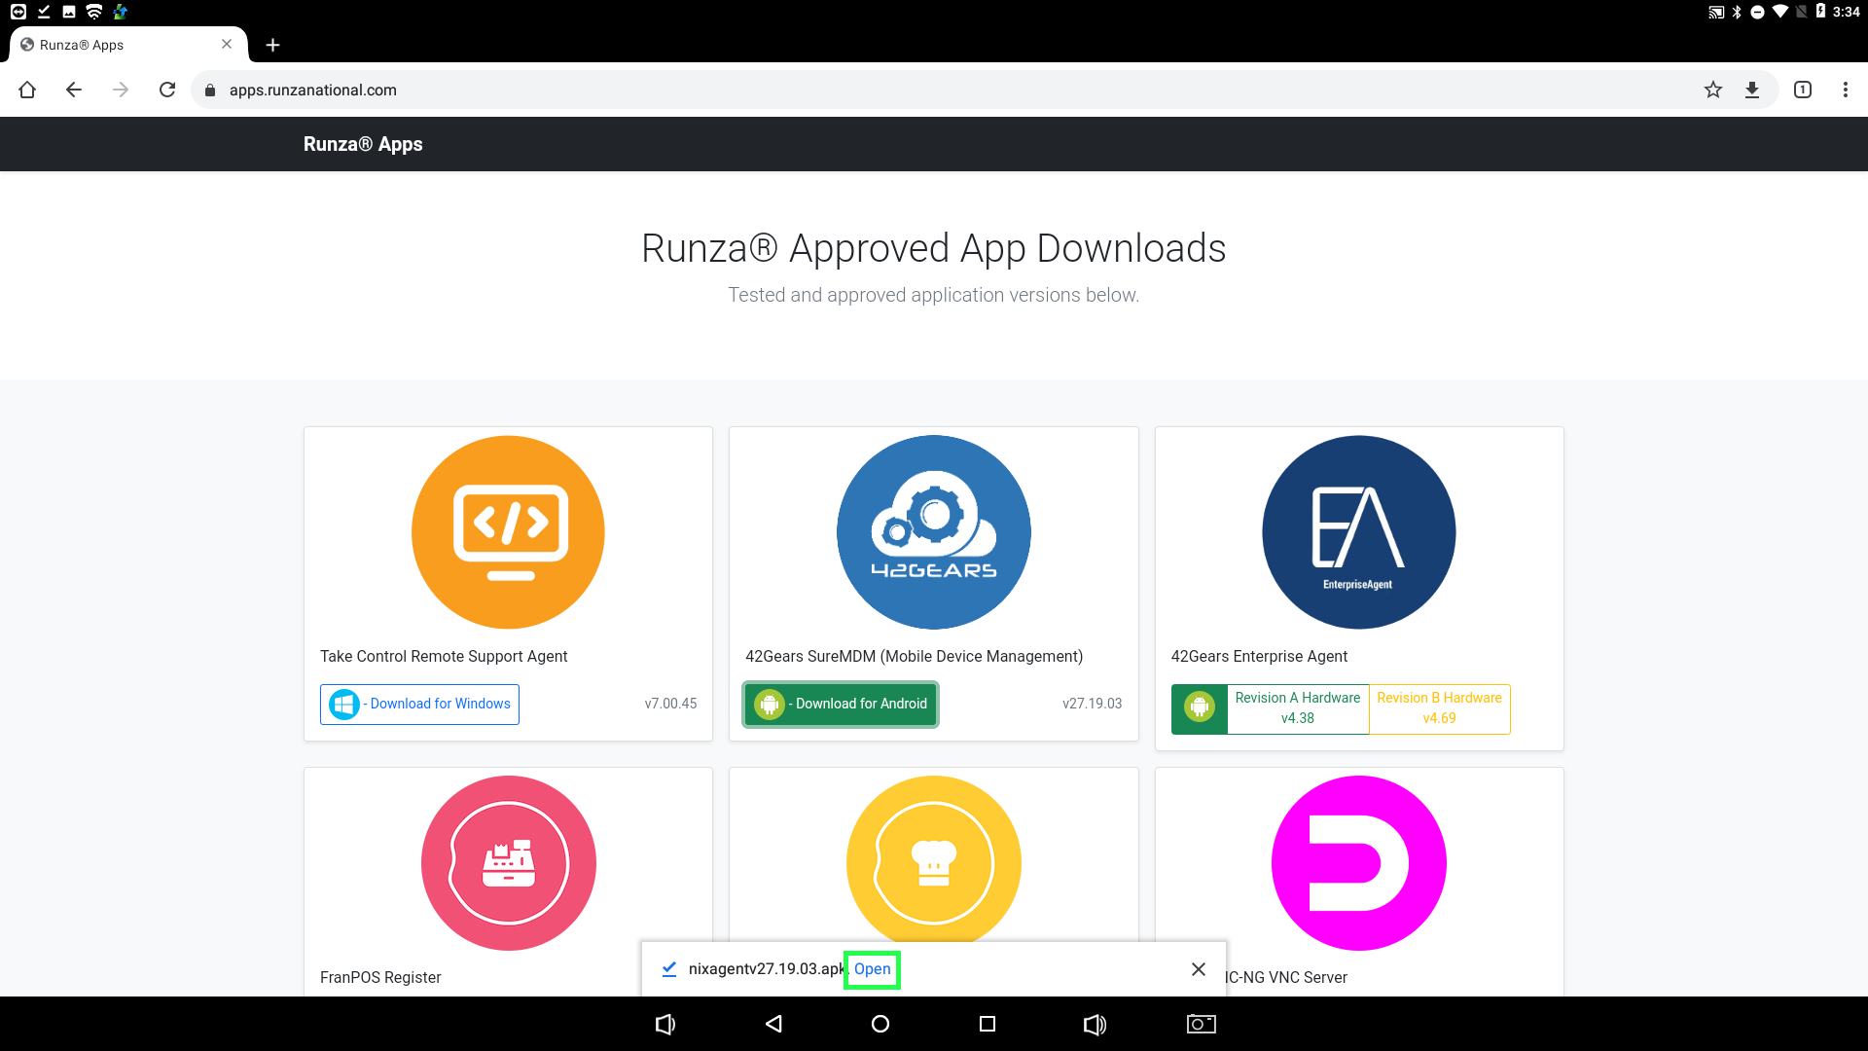The height and width of the screenshot is (1051, 1868).
Task: Click Download for Windows button
Action: click(x=419, y=704)
